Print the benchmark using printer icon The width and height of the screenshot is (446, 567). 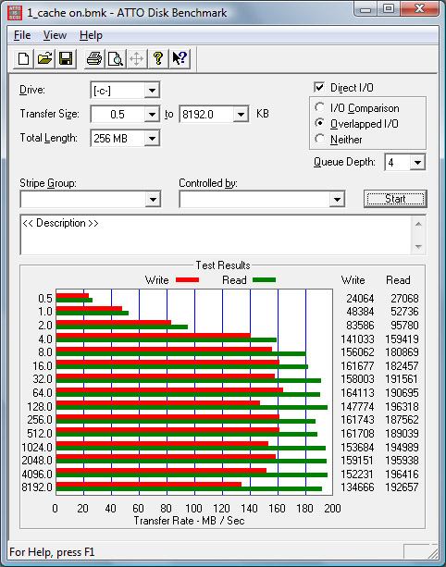coord(94,58)
